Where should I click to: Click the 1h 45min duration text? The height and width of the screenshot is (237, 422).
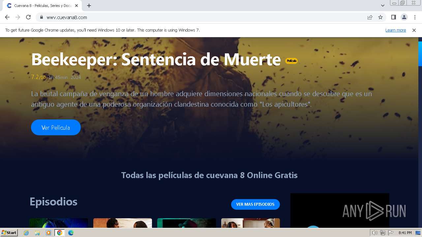pyautogui.click(x=58, y=77)
